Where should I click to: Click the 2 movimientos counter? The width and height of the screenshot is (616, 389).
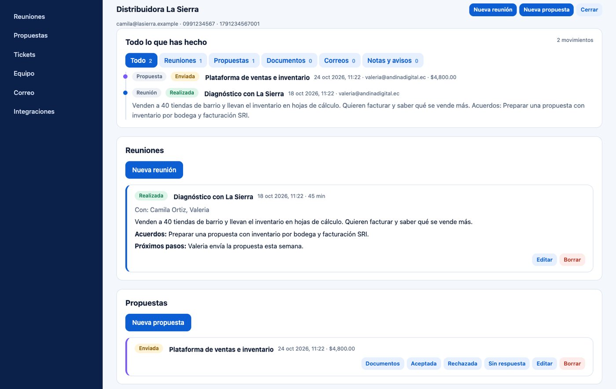pyautogui.click(x=575, y=40)
